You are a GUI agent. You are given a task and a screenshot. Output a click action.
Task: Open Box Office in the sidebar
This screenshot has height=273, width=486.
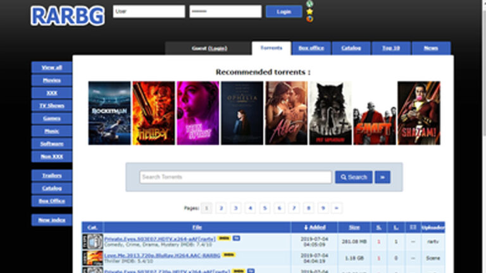[x=52, y=201]
